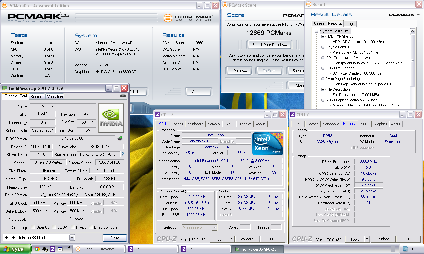Viewport: 424px width, 254px height.
Task: Click the Result tree vertical scrollbar thumb
Action: point(412,61)
